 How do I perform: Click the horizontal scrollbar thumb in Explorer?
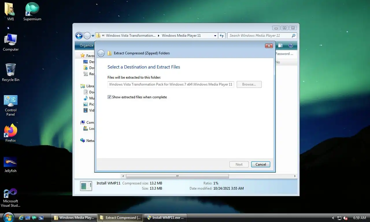coord(177,176)
